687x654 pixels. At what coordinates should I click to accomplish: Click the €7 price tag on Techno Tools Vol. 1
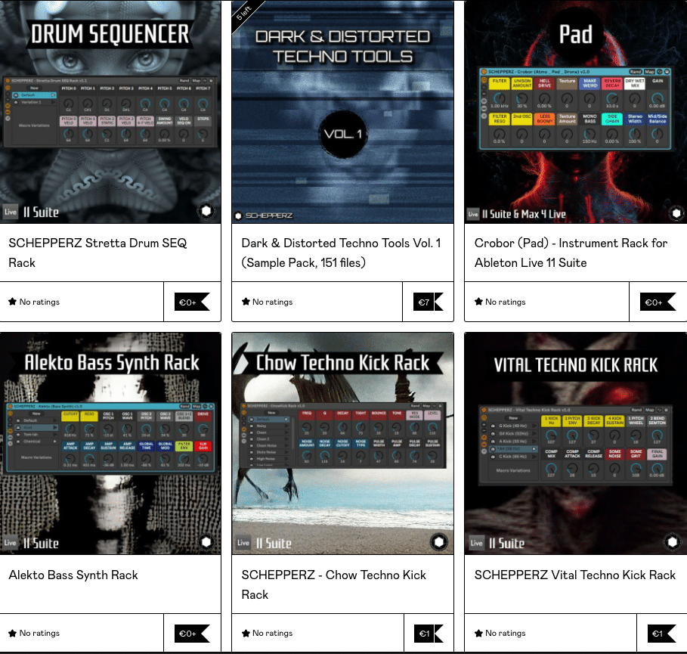[428, 302]
